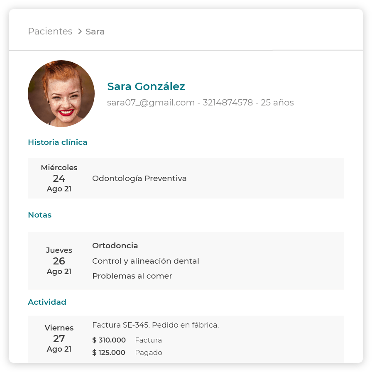The height and width of the screenshot is (372, 372).
Task: Click the Pagado status label
Action: click(149, 353)
